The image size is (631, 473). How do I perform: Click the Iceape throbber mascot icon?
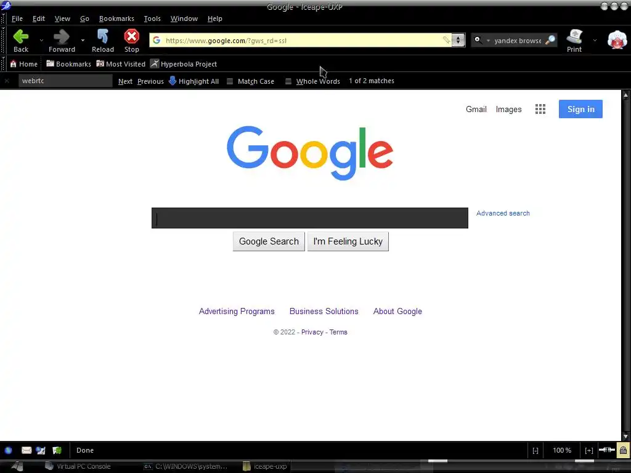click(617, 40)
